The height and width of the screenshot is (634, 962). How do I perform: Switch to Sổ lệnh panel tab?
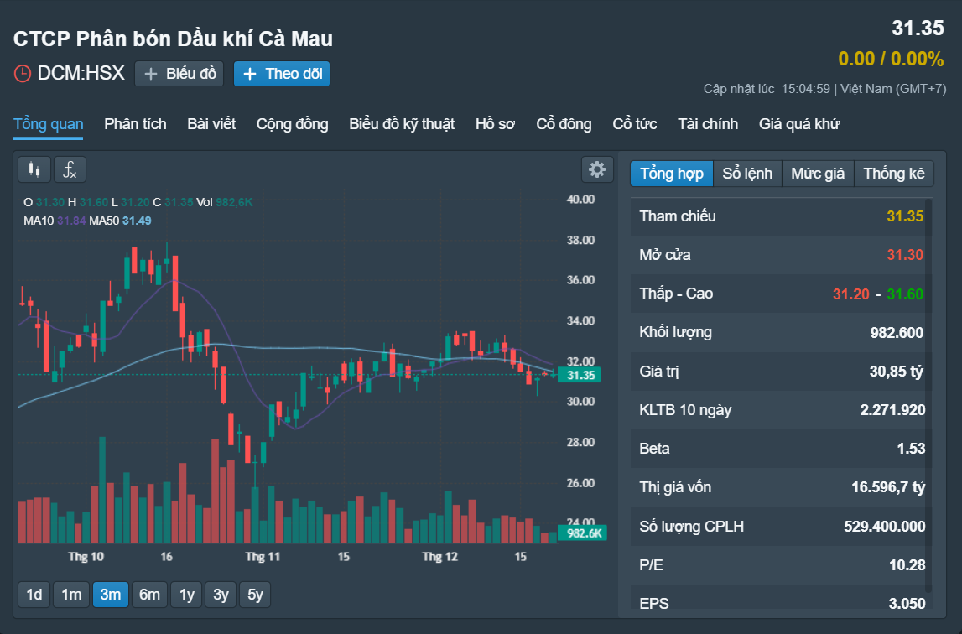coord(747,174)
